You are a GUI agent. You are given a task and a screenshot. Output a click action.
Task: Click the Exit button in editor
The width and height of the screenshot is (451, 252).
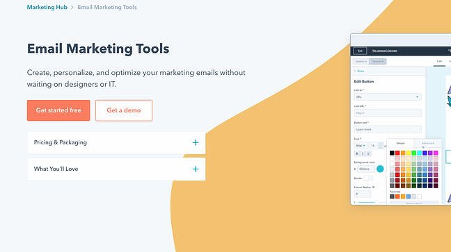[360, 51]
